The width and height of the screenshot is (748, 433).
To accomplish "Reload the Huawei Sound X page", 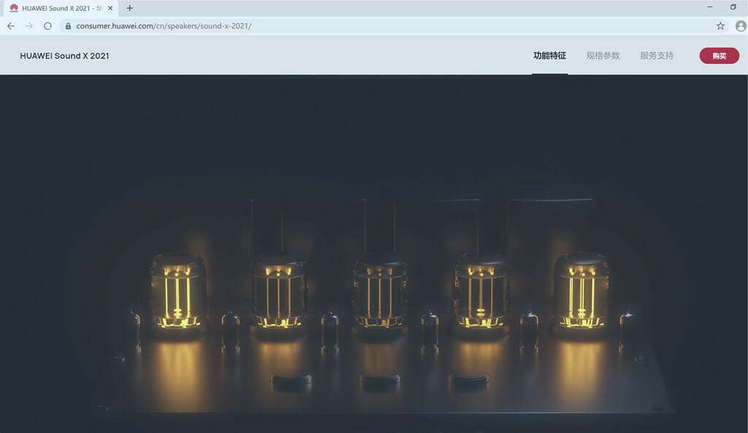I will point(47,26).
